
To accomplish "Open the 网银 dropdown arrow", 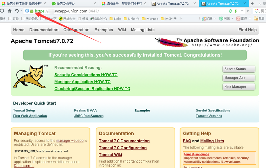I will tap(232, 18).
